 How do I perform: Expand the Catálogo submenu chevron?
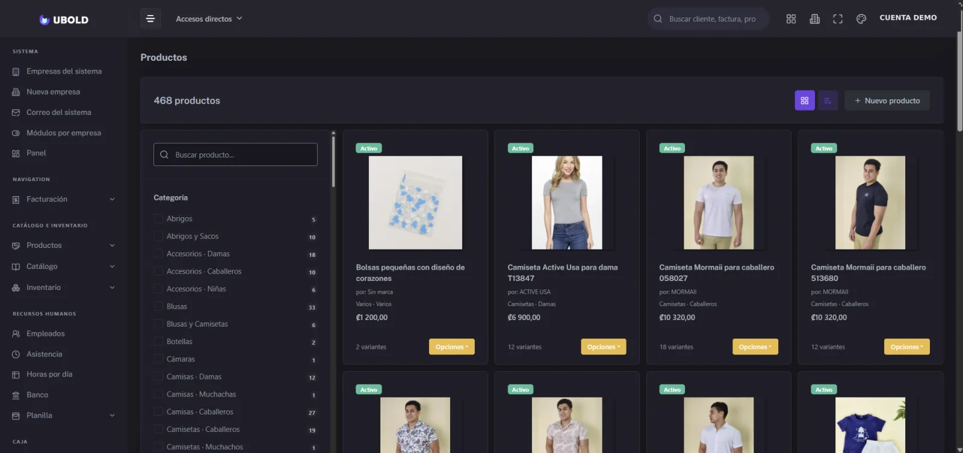[x=112, y=267]
